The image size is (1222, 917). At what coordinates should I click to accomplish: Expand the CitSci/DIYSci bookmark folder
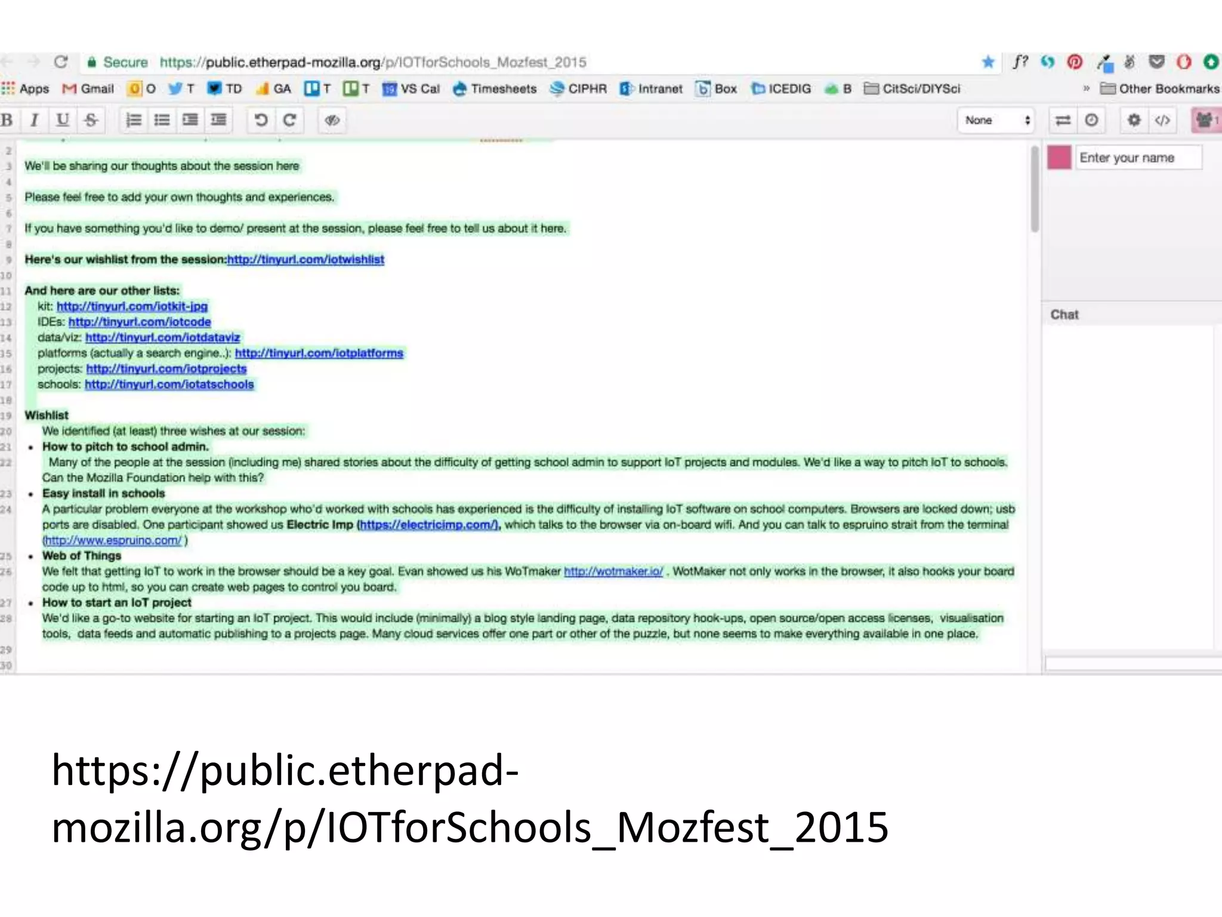pos(912,89)
